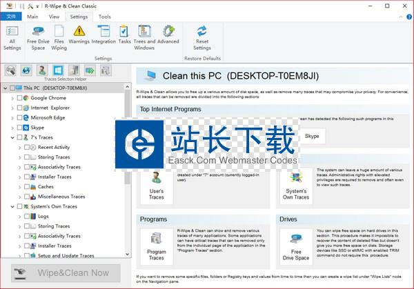Screen dimensions: 414x289
Task: Open Trees and Windows settings
Action: [144, 38]
